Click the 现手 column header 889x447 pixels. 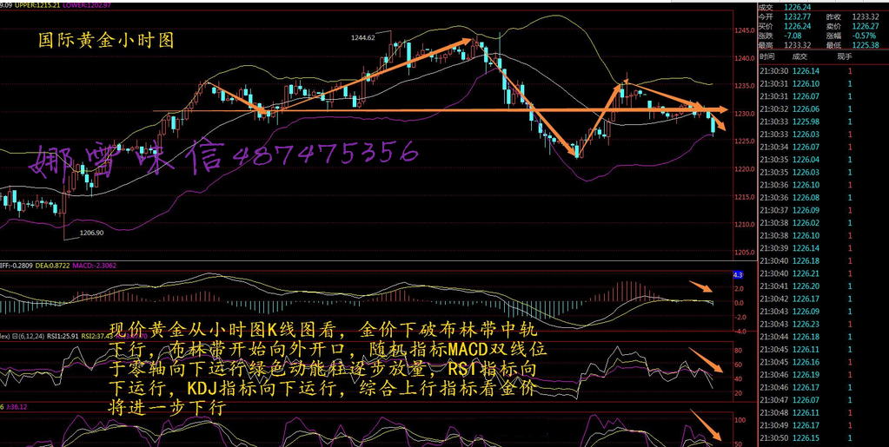844,56
